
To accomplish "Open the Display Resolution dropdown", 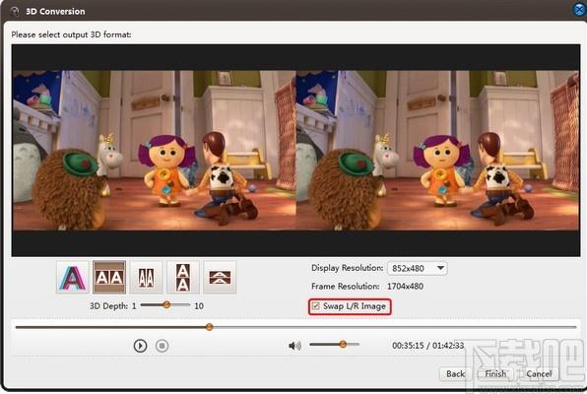I will coord(418,268).
